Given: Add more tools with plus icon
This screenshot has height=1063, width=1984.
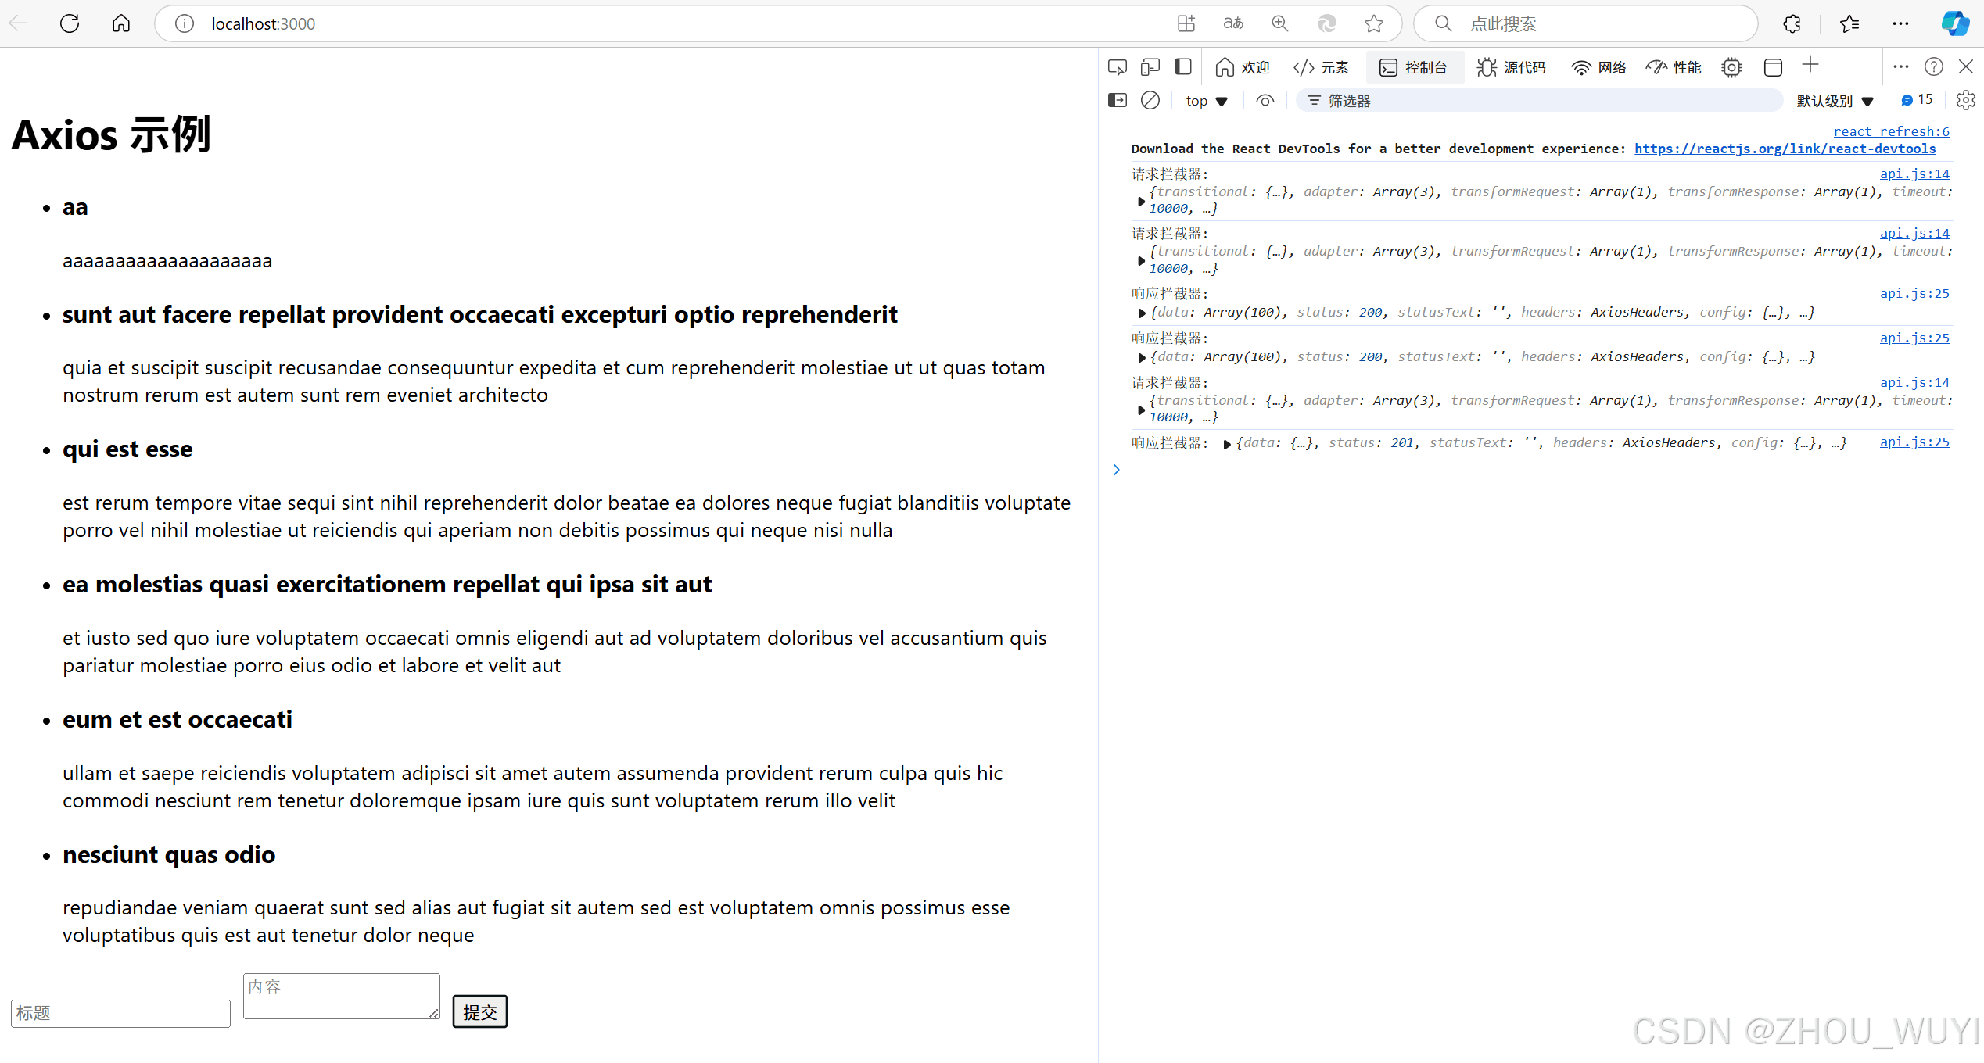Looking at the screenshot, I should [1810, 65].
